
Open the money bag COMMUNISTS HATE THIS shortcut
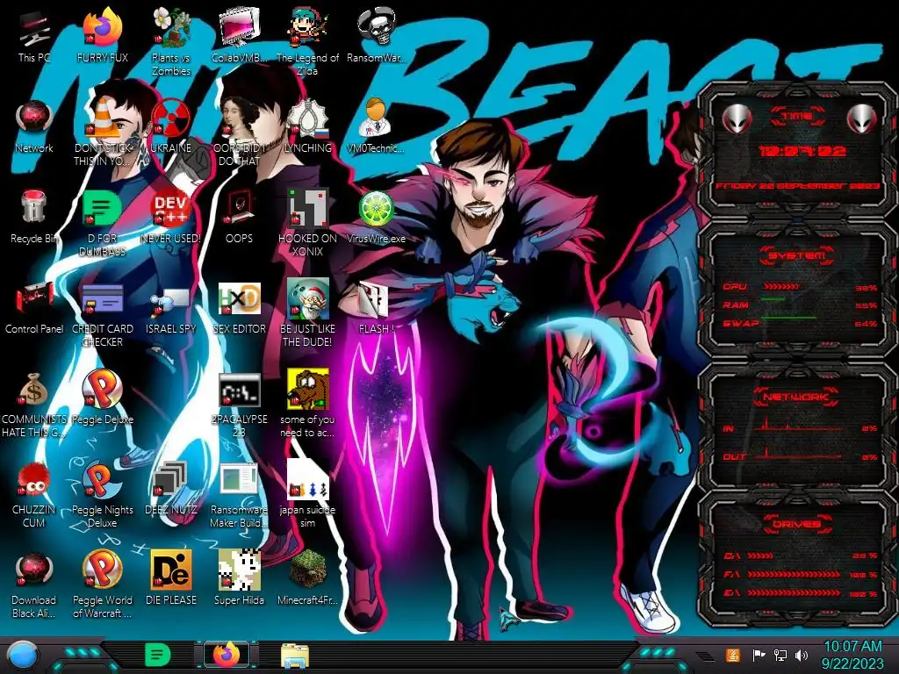(34, 404)
